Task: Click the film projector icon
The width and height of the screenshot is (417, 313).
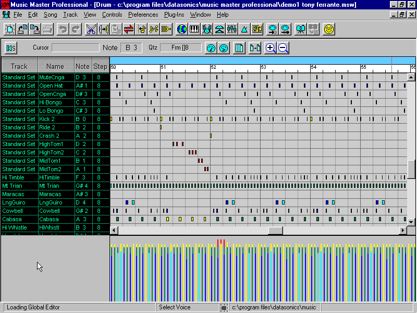Action: [x=301, y=29]
